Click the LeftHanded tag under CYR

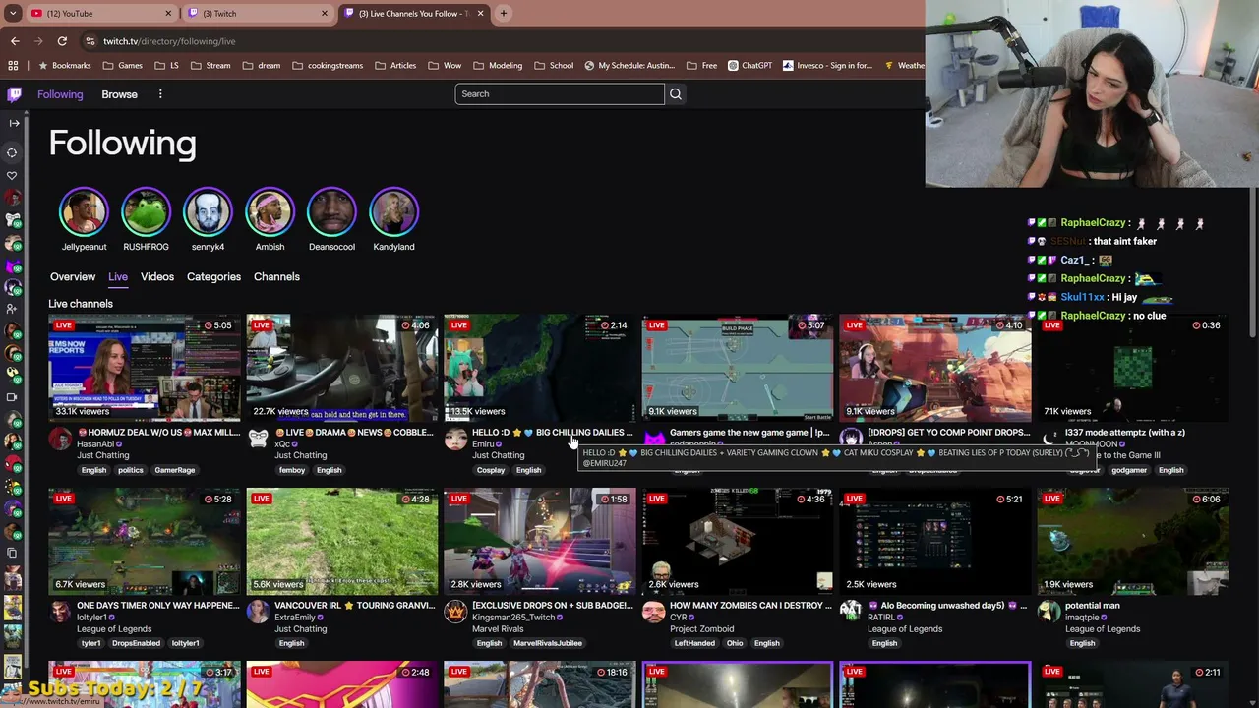click(x=694, y=643)
